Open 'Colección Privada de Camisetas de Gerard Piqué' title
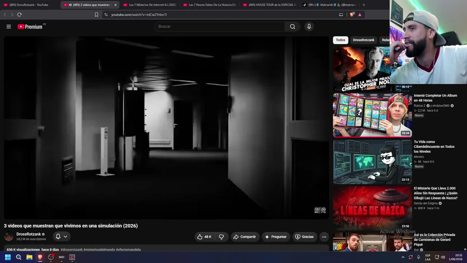 tap(434, 240)
